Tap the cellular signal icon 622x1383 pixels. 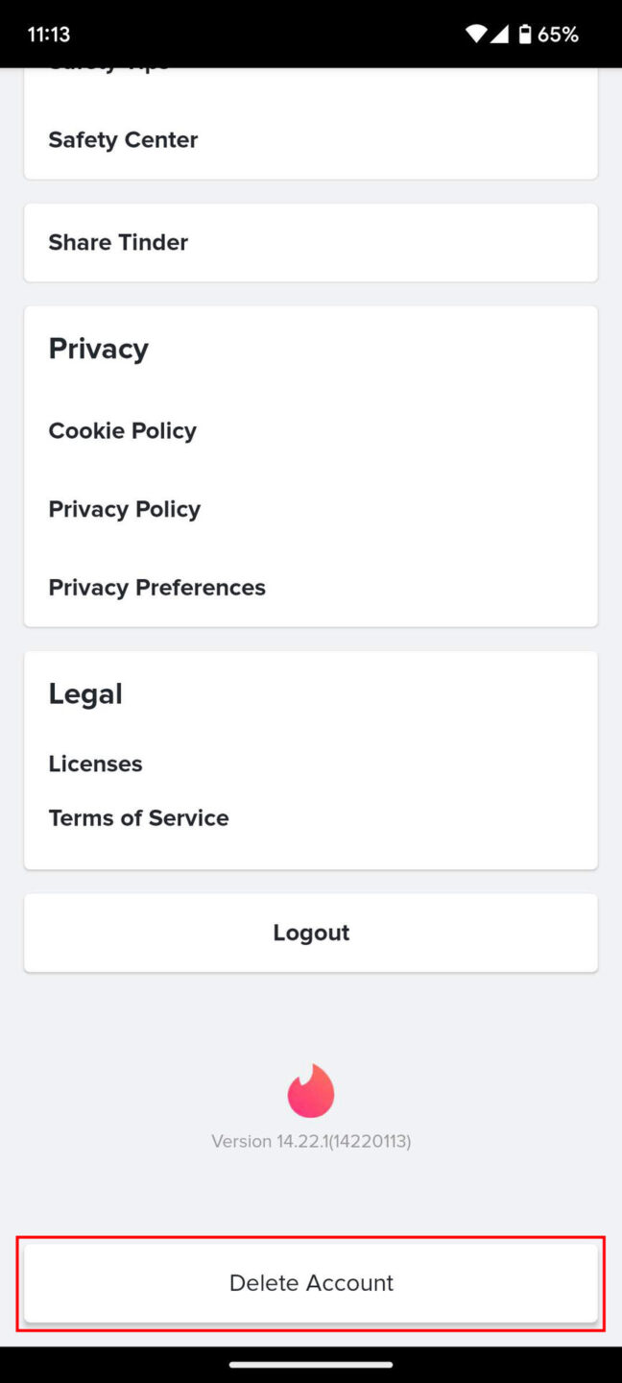(500, 33)
